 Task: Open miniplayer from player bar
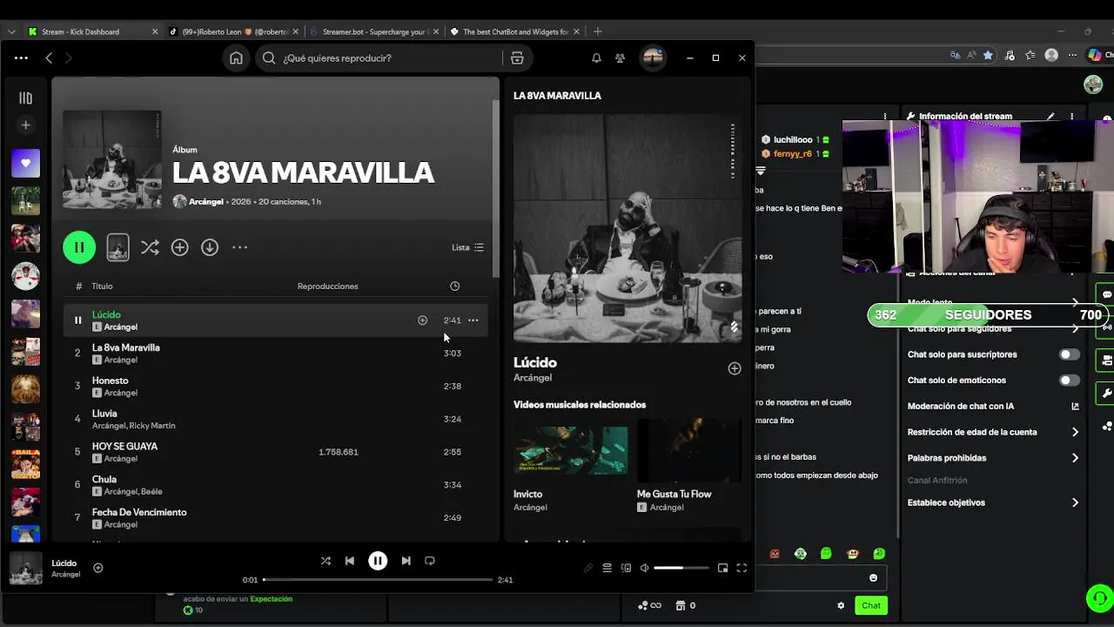pyautogui.click(x=722, y=568)
